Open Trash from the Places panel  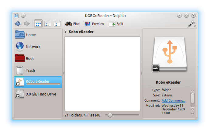pyautogui.click(x=30, y=70)
